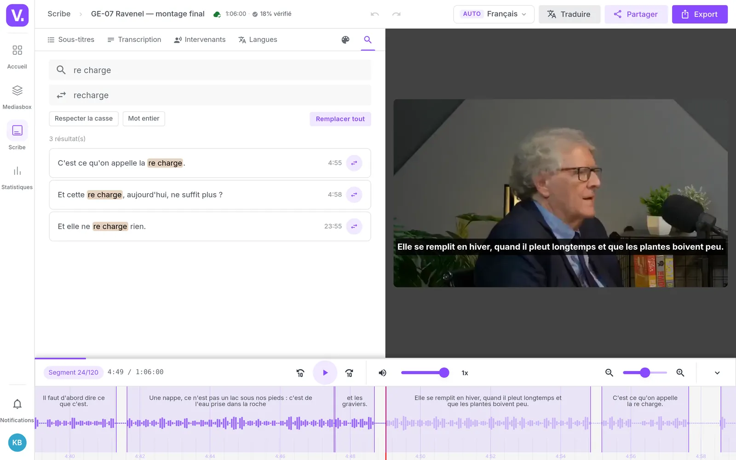Viewport: 736px width, 460px height.
Task: Change the 1x playback speed
Action: coord(465,373)
